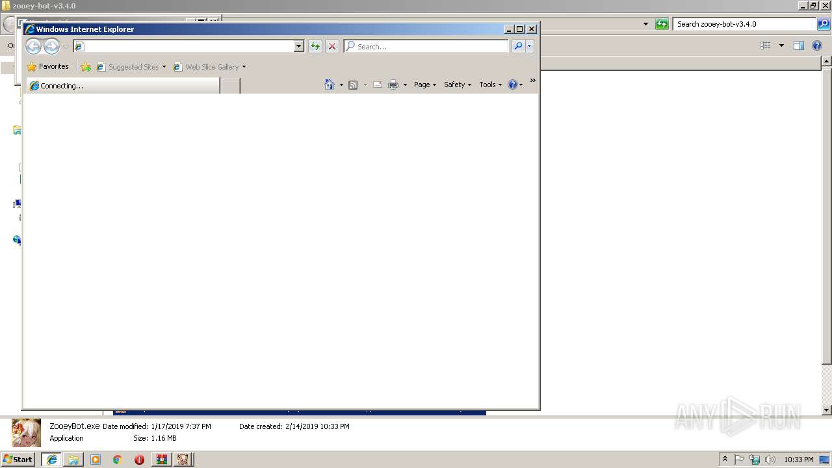The height and width of the screenshot is (468, 832).
Task: Change the Explorer view mode icon
Action: tap(766, 45)
